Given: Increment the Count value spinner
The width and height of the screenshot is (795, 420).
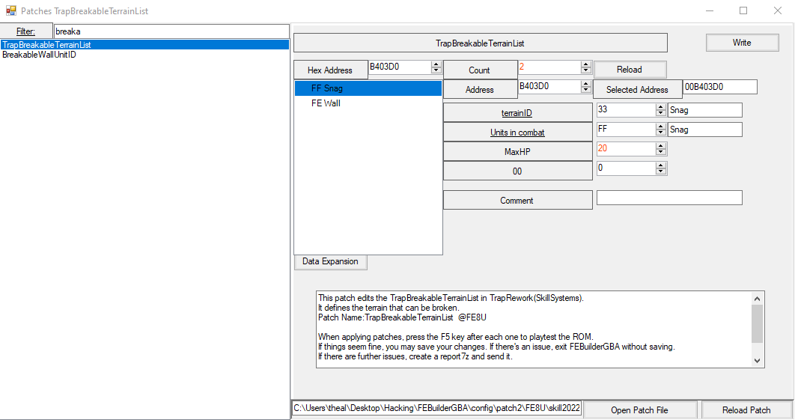Looking at the screenshot, I should click(586, 64).
